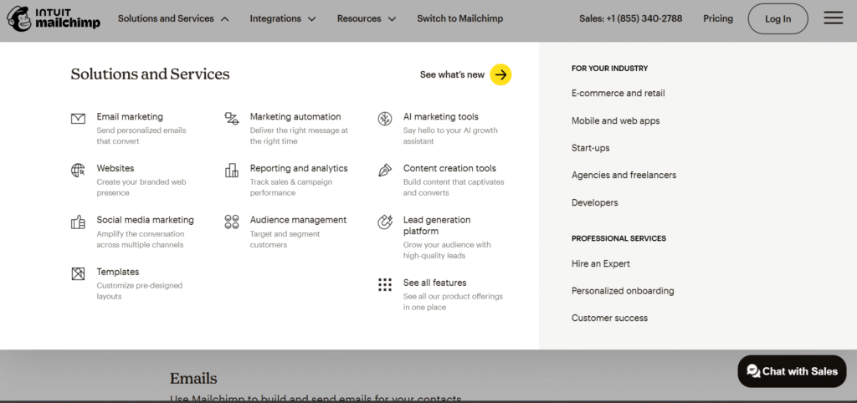Click the Email marketing envelope icon

click(x=78, y=119)
